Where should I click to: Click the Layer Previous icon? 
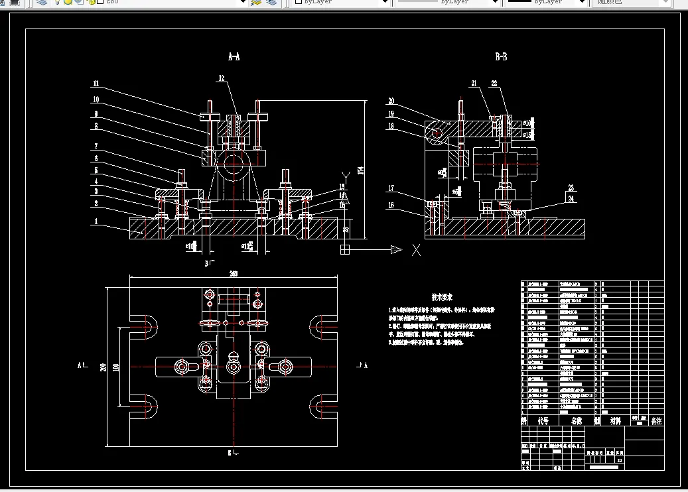(x=271, y=2)
